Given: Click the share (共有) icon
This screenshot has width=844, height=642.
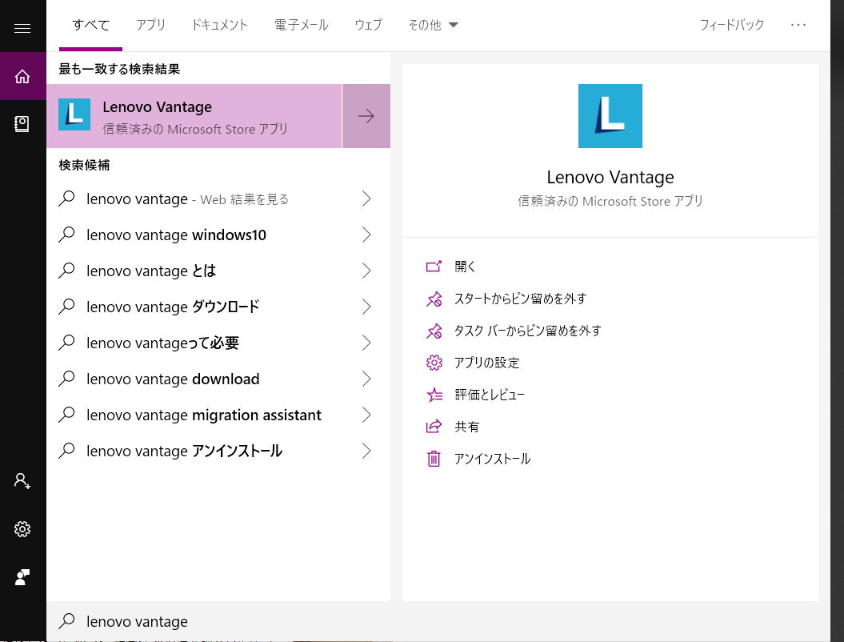Looking at the screenshot, I should (x=434, y=427).
